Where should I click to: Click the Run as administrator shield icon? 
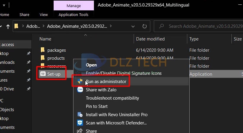pos(80,81)
